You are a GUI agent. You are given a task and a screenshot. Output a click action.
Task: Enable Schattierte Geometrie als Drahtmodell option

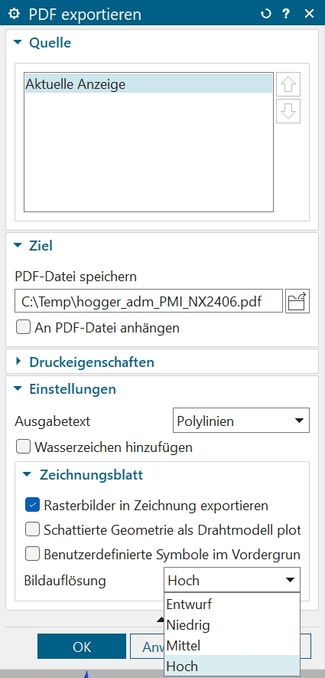[32, 529]
